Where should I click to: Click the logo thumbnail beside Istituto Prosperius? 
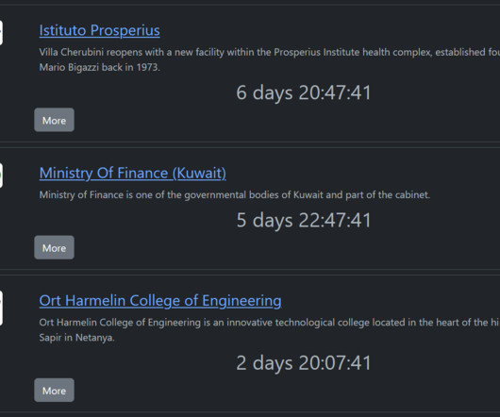pos(1,32)
